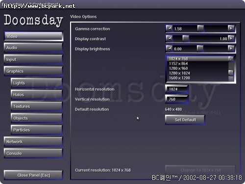The image size is (245, 184).
Task: Click the default resolution value 640 x 480
Action: pos(173,109)
